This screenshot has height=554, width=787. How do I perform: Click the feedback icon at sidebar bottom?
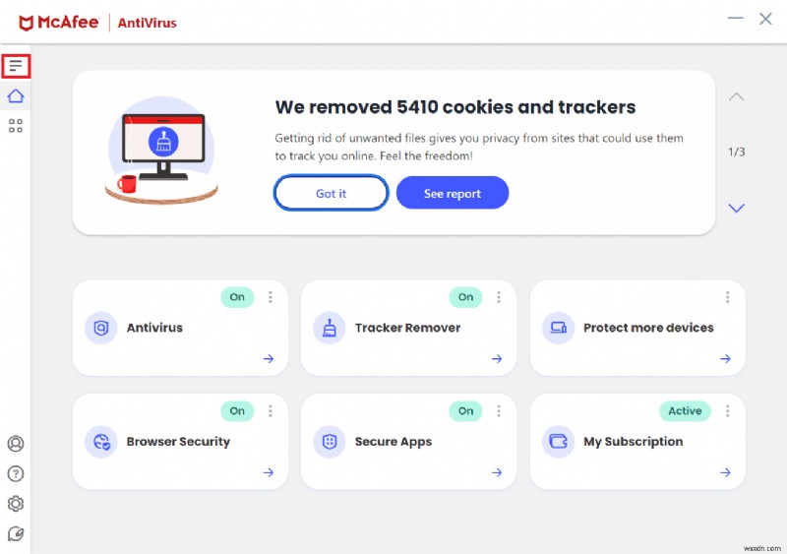16,533
